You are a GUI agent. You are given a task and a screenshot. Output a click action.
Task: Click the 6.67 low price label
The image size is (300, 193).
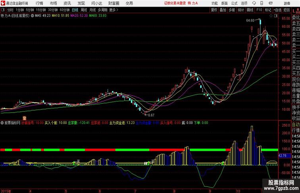click(151, 115)
